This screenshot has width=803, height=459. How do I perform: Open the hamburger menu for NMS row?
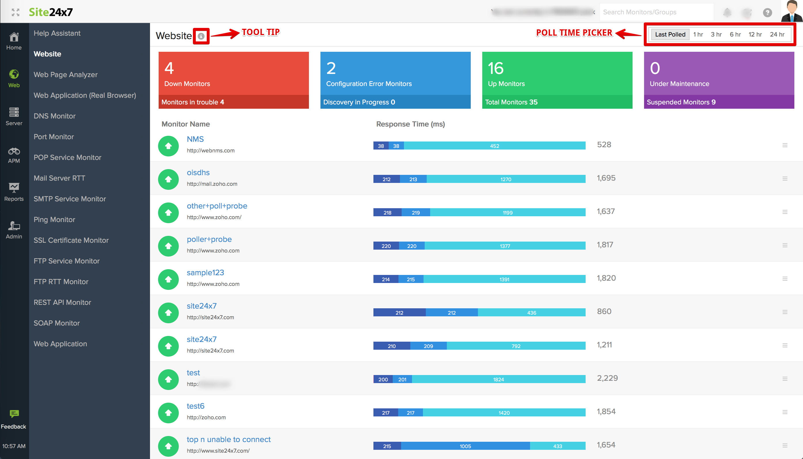[785, 145]
